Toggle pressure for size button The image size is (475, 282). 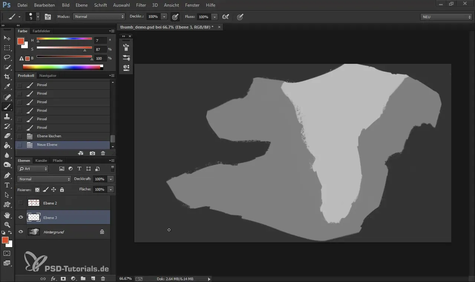240,17
